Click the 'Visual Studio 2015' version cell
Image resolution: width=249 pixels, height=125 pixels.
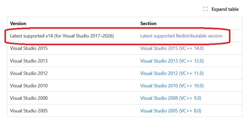(x=29, y=48)
